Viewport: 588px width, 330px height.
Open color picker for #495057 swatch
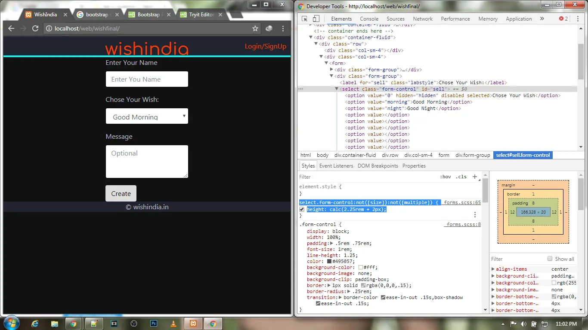coord(329,261)
